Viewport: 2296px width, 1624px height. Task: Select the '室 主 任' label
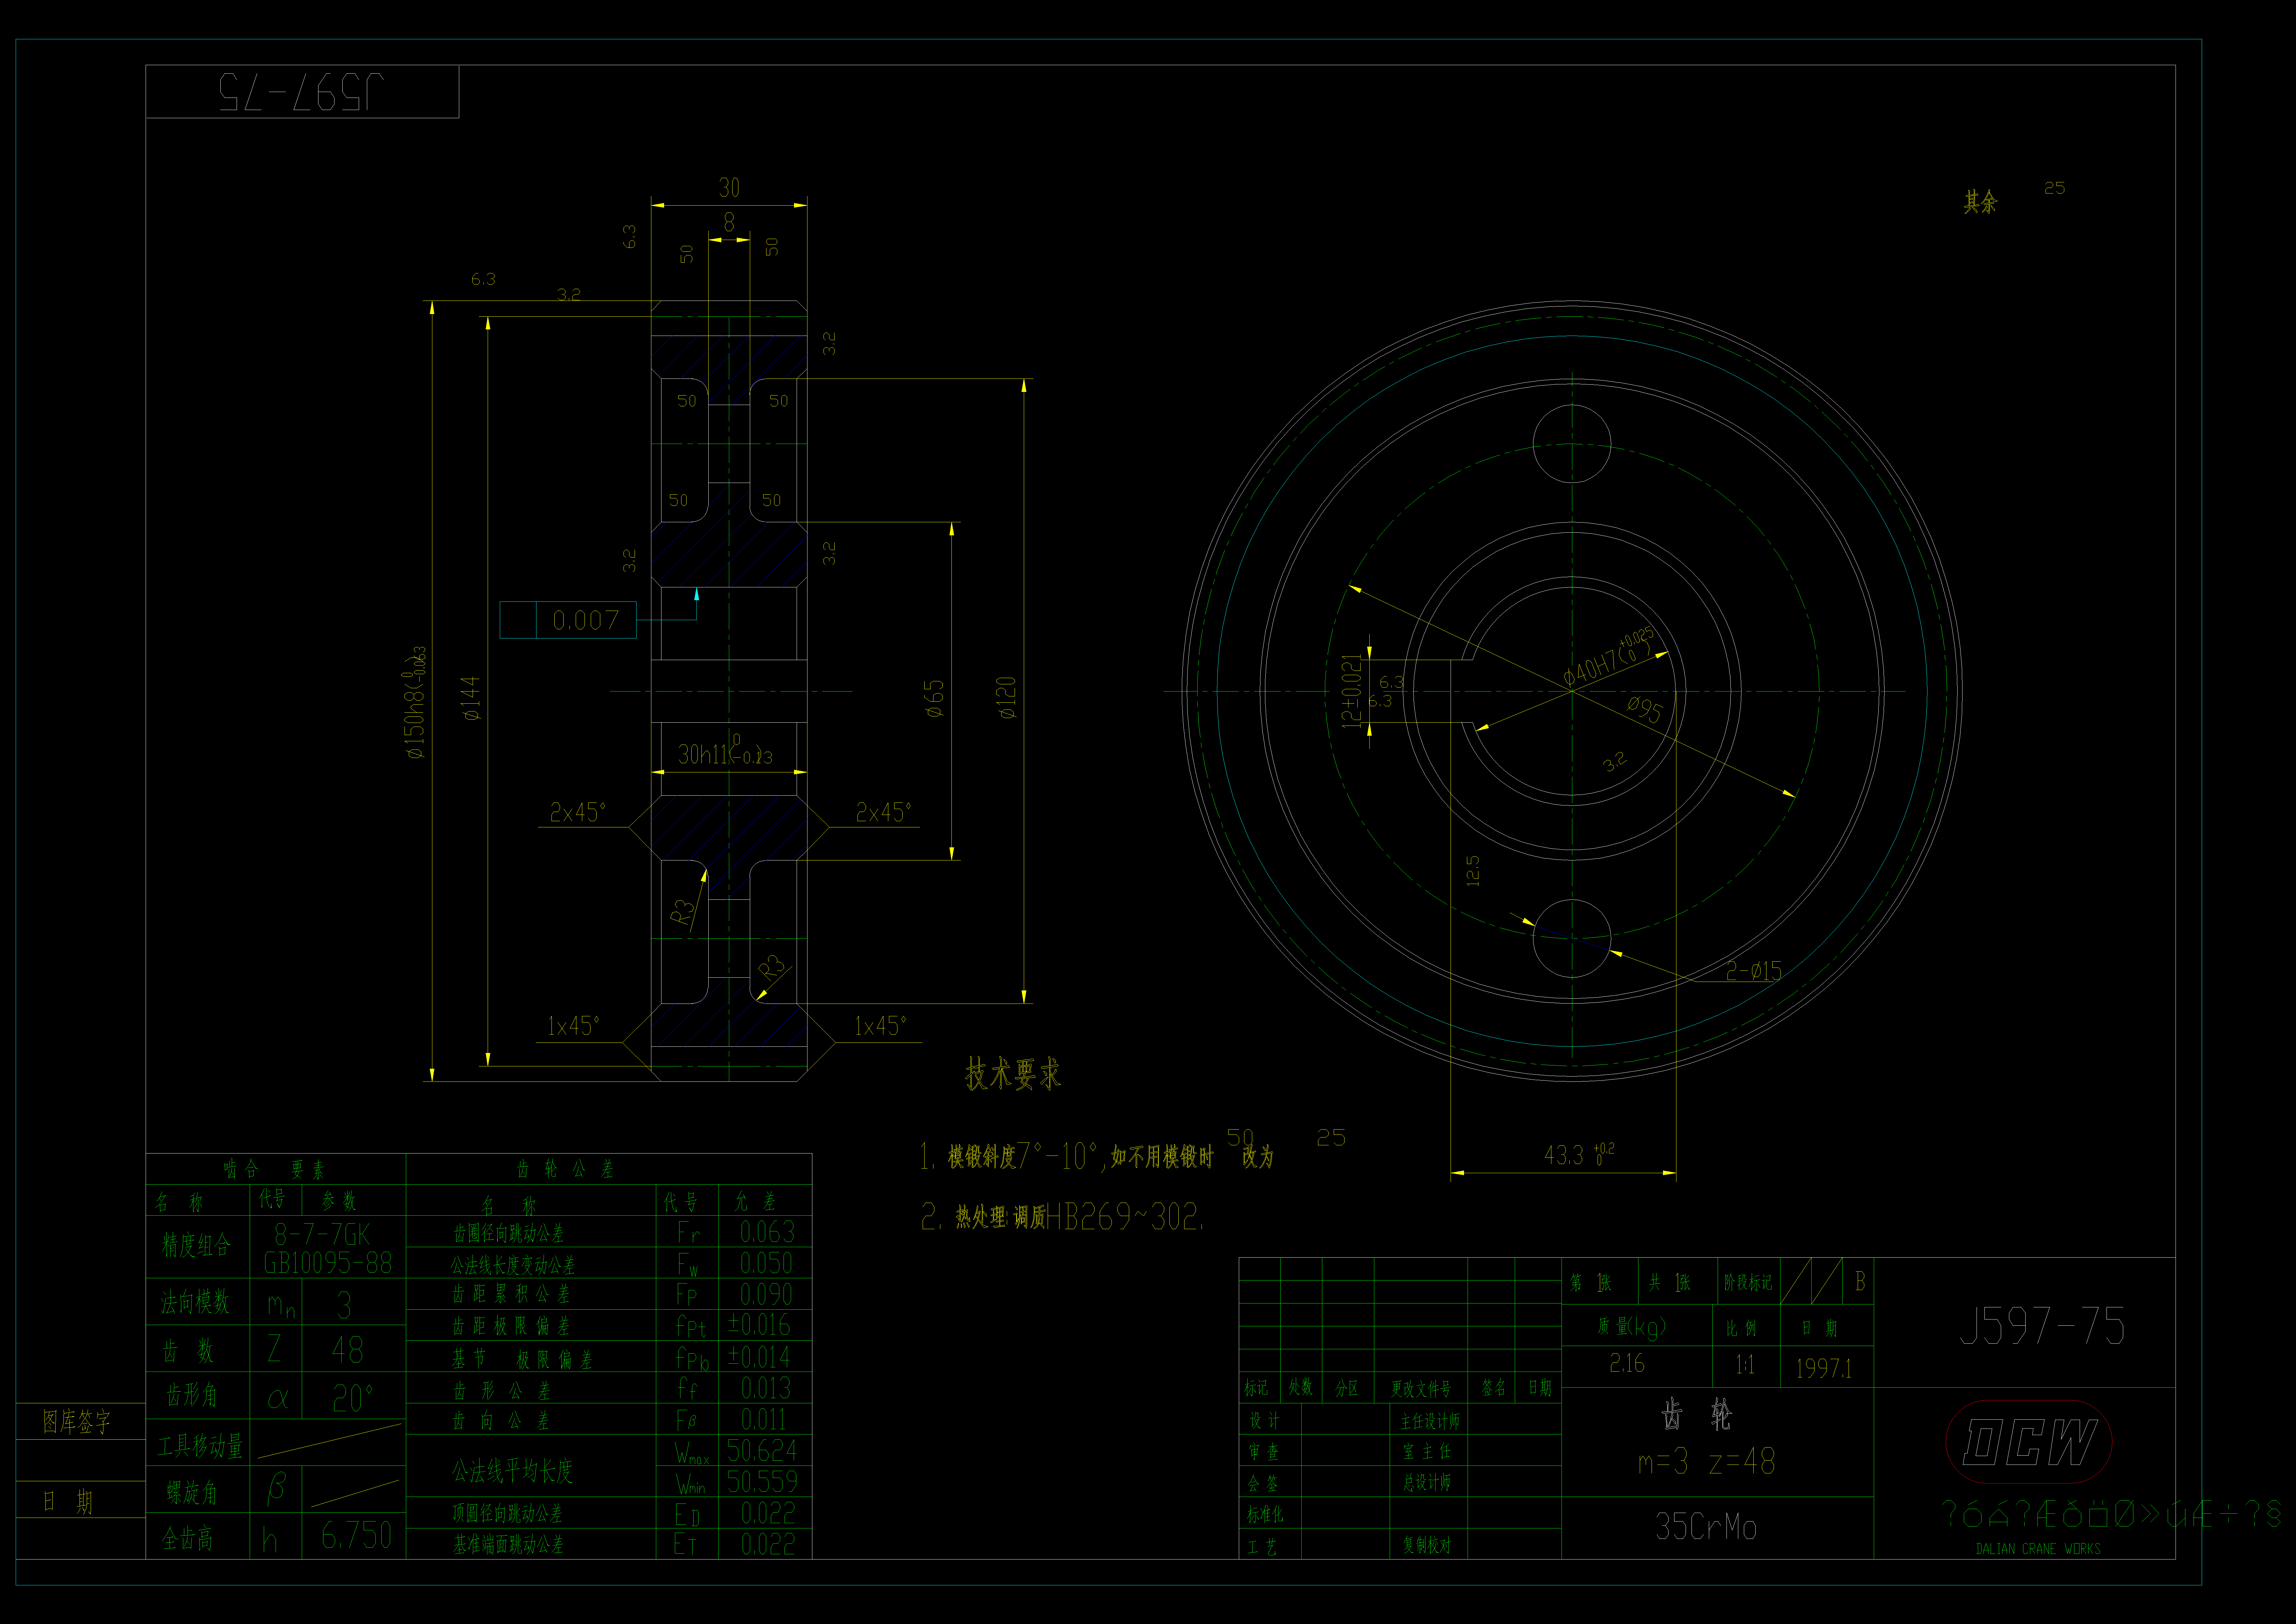coord(1427,1452)
